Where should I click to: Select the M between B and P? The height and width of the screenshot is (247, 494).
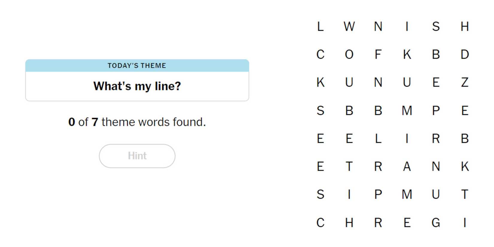click(x=407, y=110)
